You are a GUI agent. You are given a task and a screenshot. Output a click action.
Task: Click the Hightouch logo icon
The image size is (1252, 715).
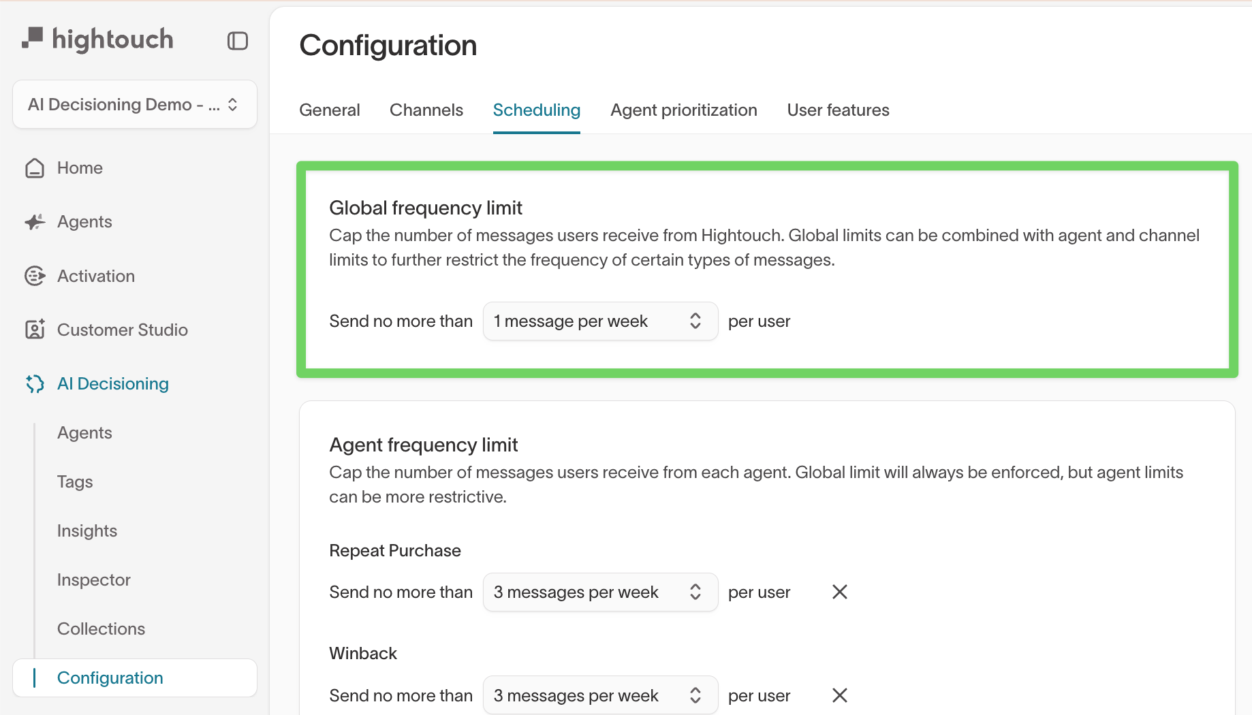click(x=32, y=38)
